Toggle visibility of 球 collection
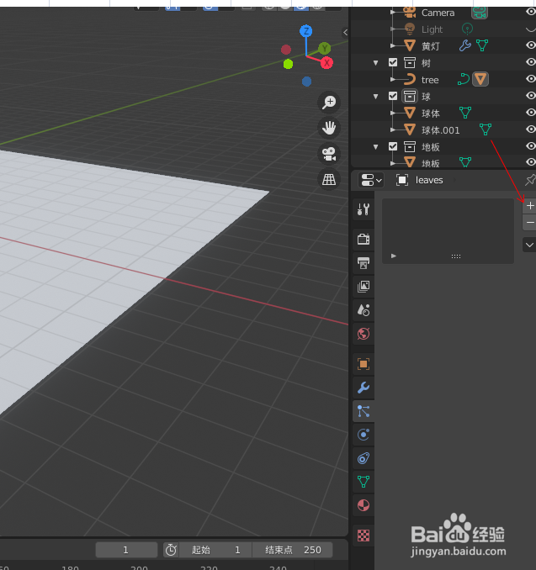This screenshot has height=570, width=536. coord(531,95)
